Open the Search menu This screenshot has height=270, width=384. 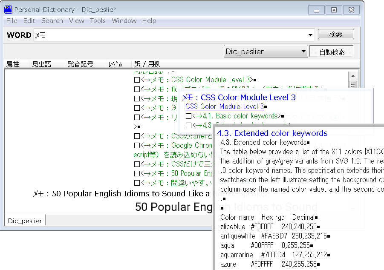(x=52, y=20)
